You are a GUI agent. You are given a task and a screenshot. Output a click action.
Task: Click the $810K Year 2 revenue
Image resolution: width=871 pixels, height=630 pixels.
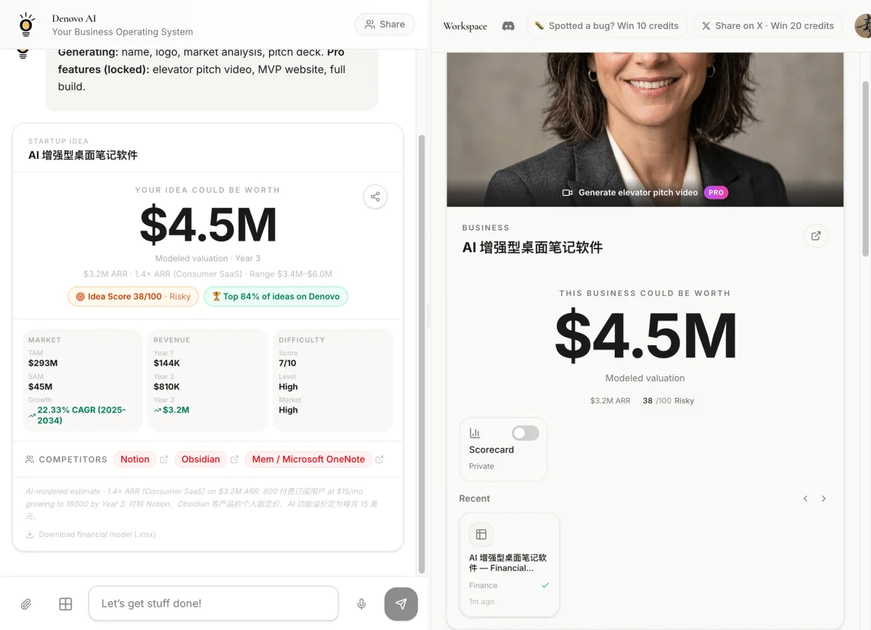tap(167, 387)
